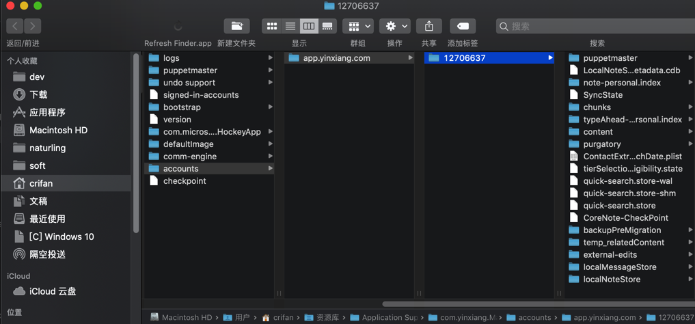Select the purgatory folder

(630, 144)
